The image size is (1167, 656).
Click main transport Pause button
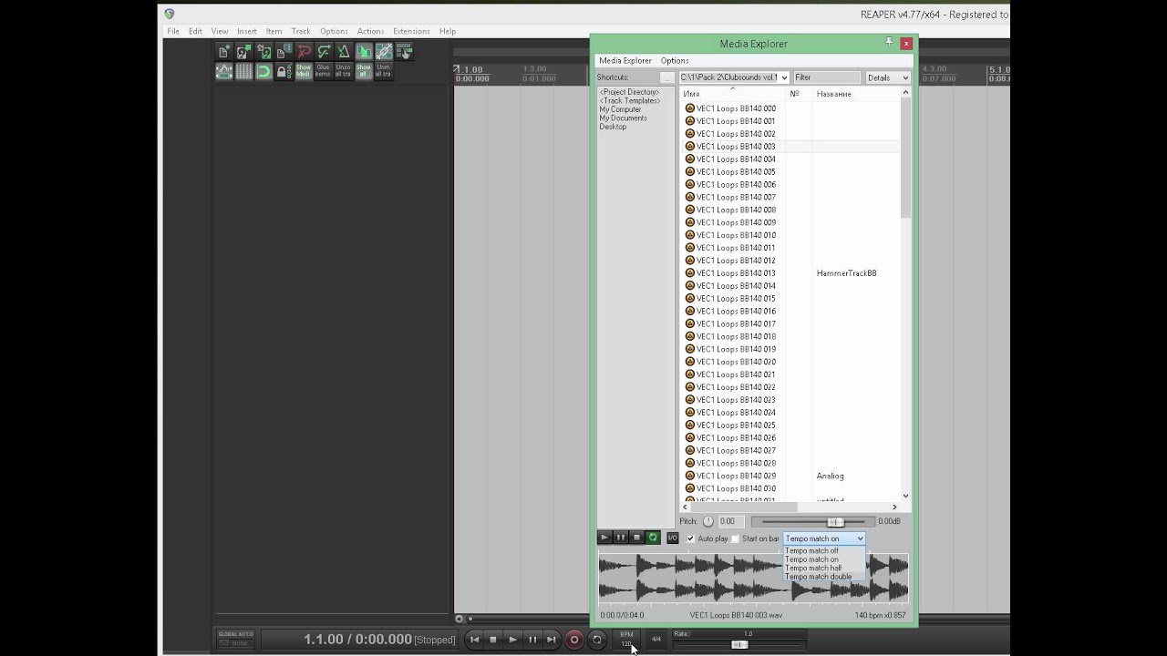[532, 640]
